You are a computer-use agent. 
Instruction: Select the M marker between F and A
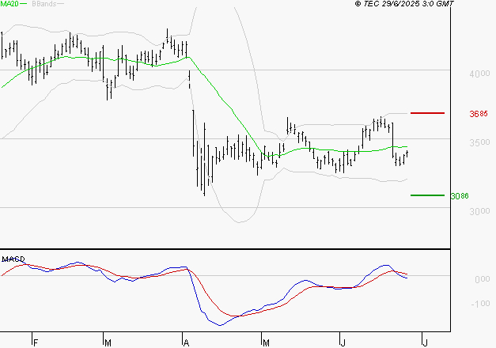[108, 342]
